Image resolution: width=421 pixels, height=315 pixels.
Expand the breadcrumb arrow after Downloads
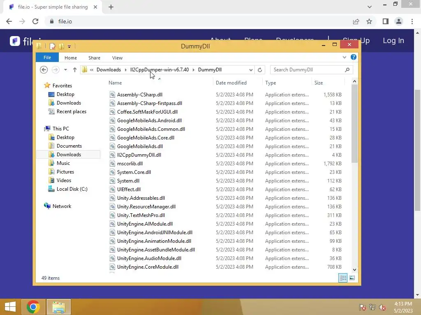coord(126,70)
